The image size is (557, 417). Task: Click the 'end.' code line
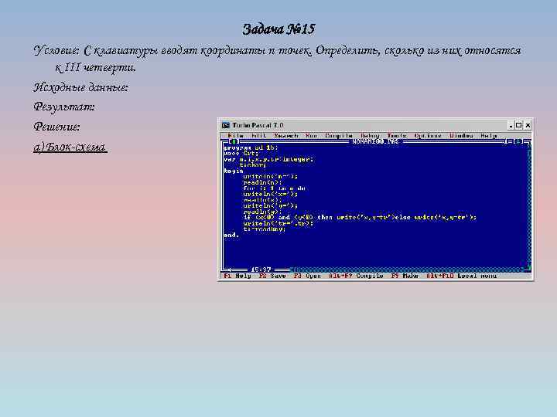(x=231, y=235)
